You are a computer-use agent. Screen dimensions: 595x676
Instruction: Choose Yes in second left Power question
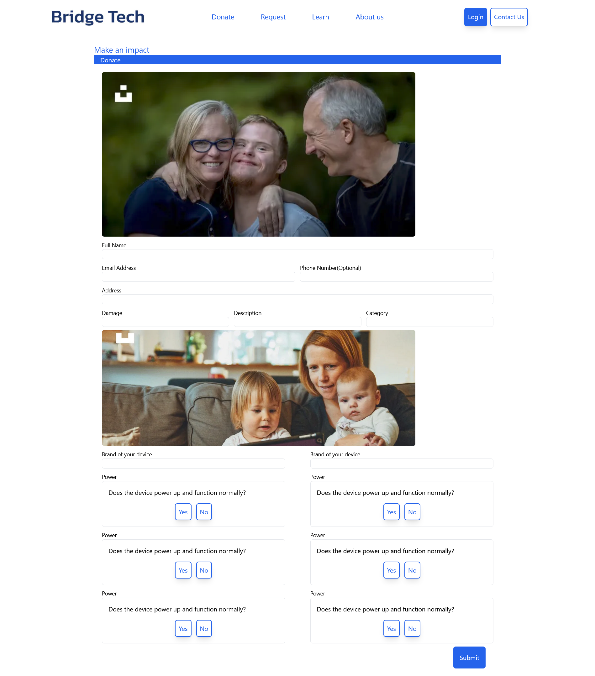tap(183, 570)
